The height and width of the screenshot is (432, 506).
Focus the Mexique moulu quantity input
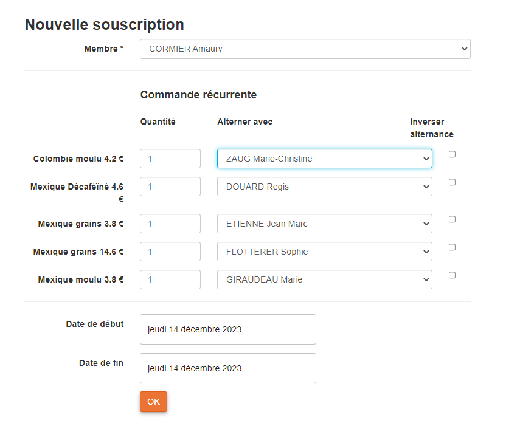(x=170, y=279)
